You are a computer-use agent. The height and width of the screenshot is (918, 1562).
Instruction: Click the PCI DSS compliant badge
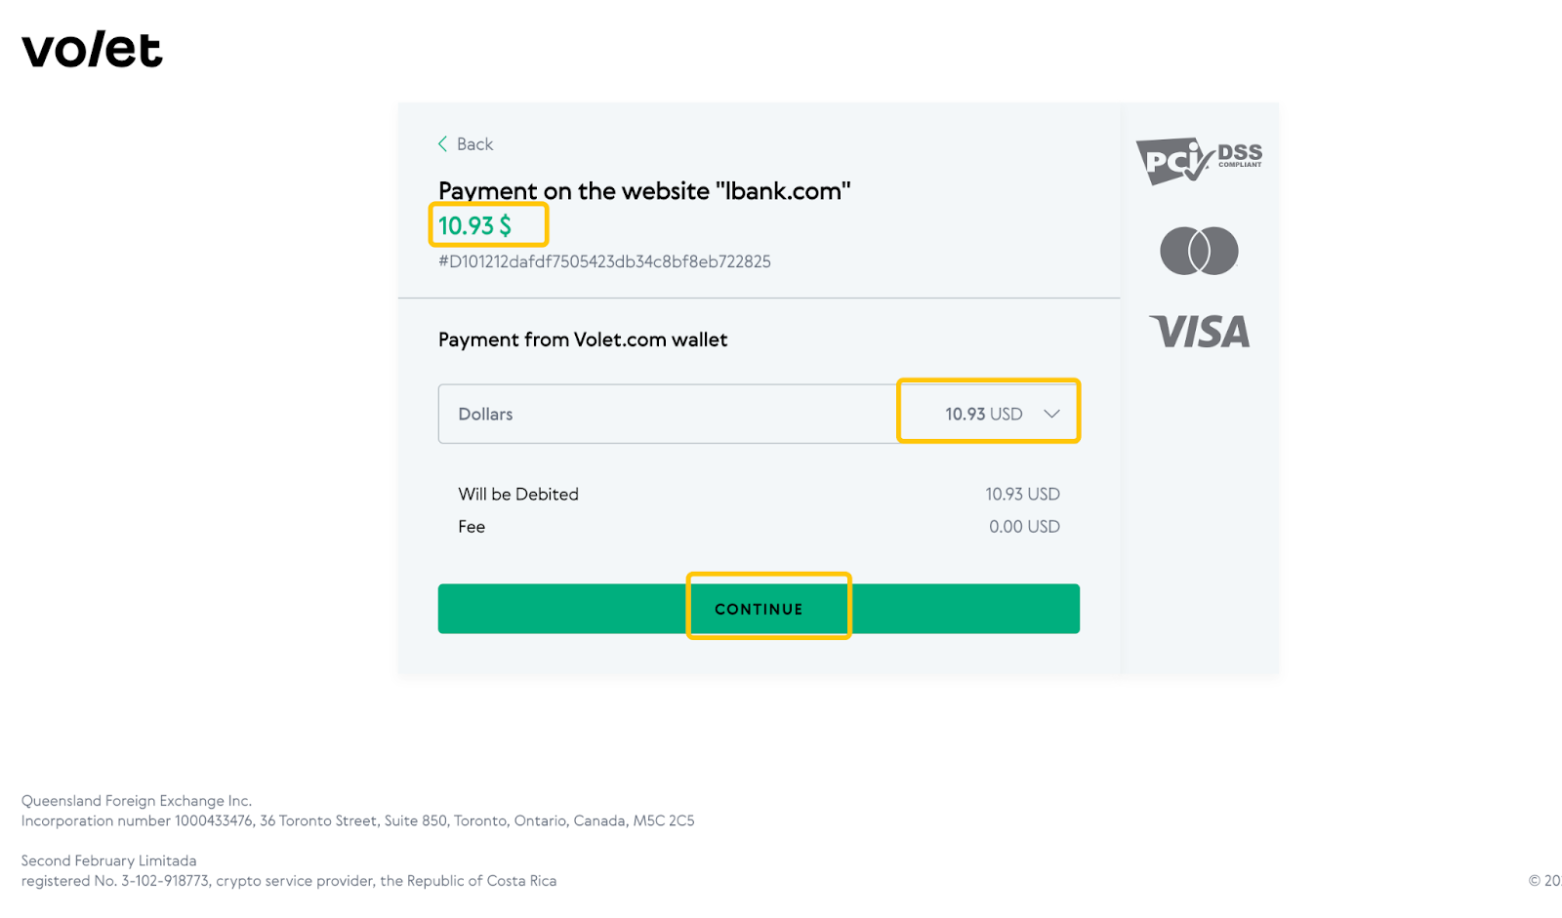click(1199, 161)
